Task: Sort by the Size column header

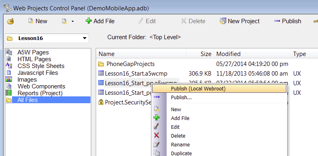Action: [200, 54]
